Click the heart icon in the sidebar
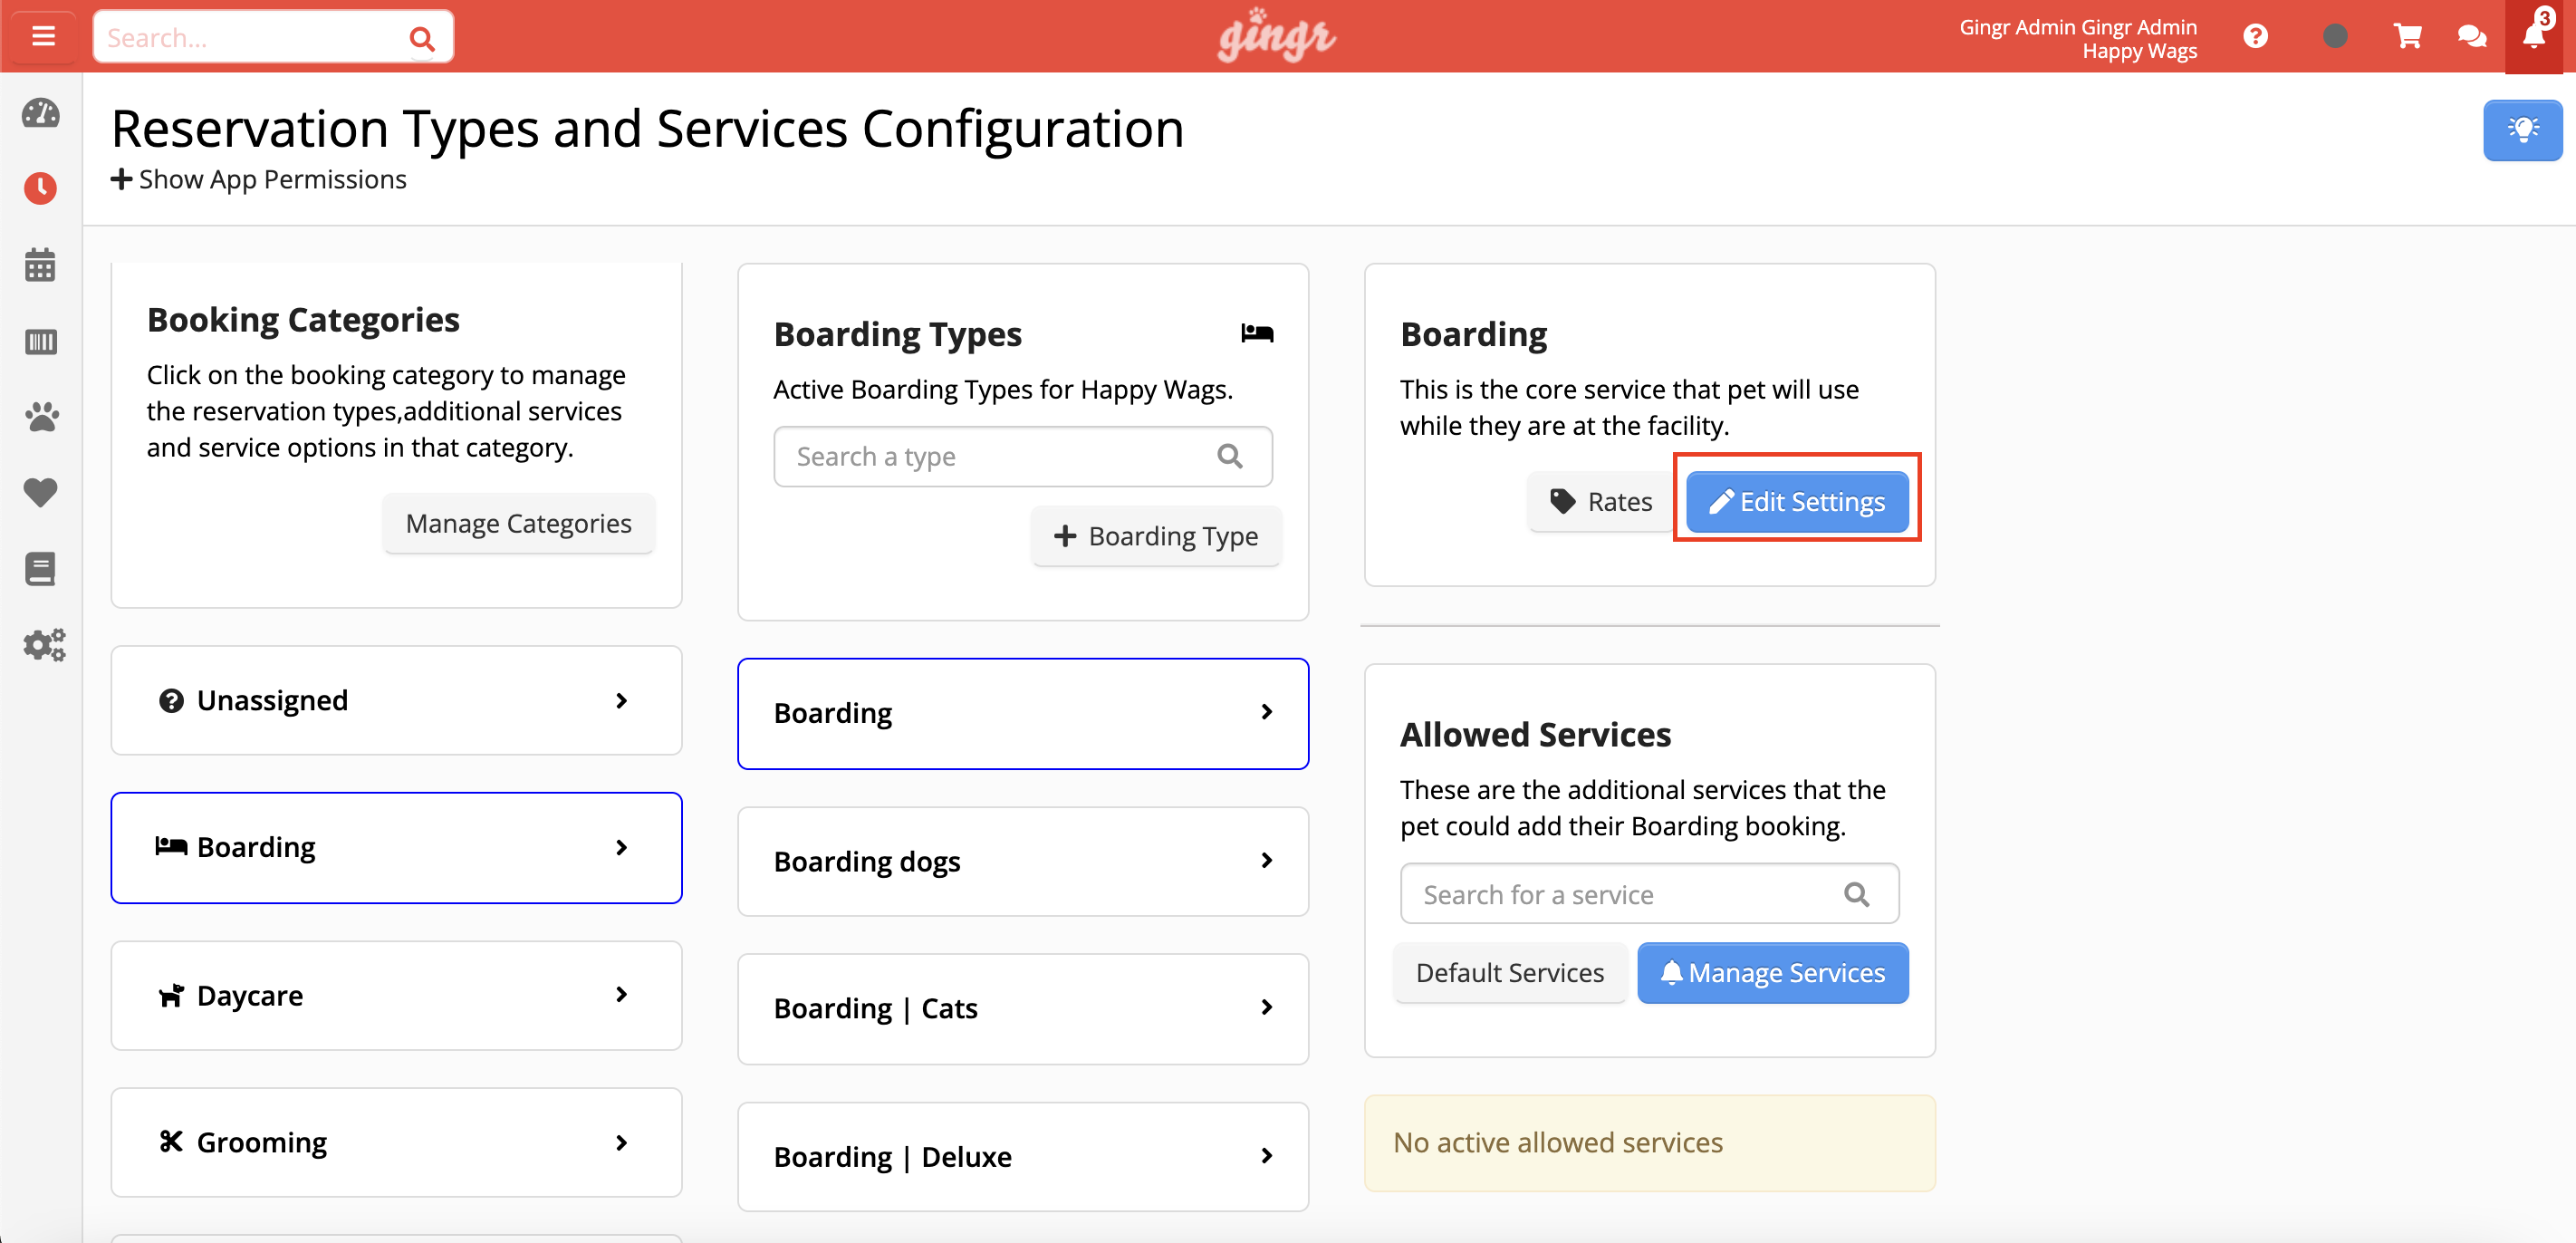 (40, 492)
